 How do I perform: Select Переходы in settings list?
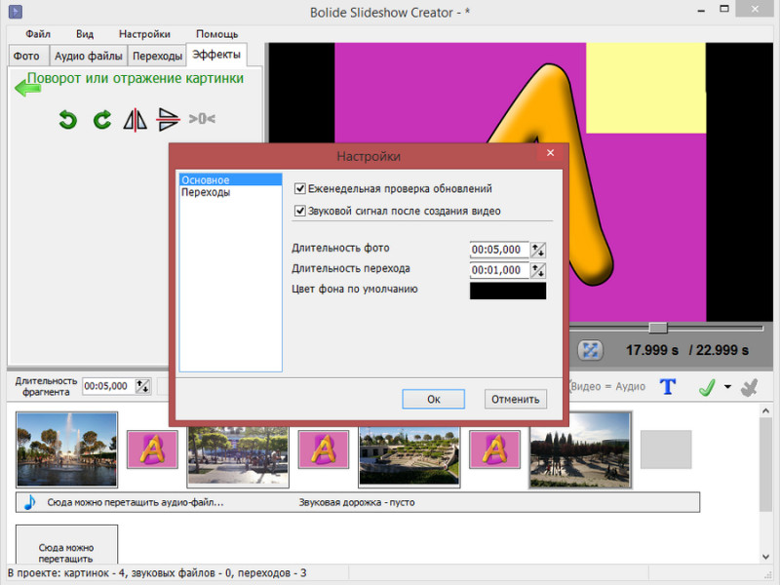(x=230, y=192)
